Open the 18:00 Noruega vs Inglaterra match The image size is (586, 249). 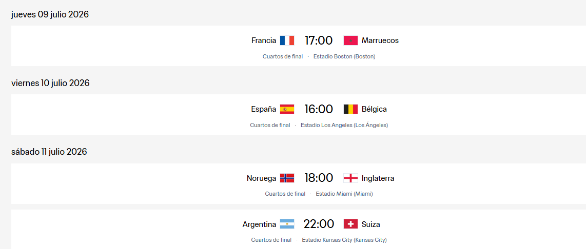click(299, 183)
